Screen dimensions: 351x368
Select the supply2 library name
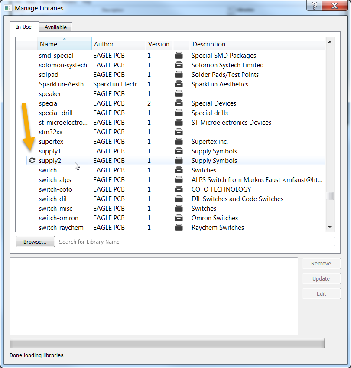coord(50,161)
